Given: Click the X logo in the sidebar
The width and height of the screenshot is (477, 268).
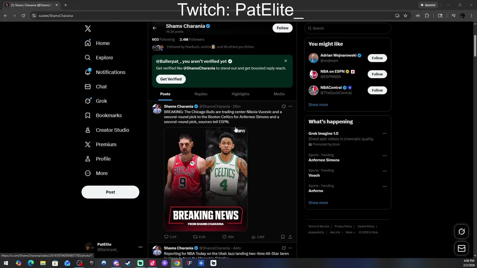Looking at the screenshot, I should point(88,29).
